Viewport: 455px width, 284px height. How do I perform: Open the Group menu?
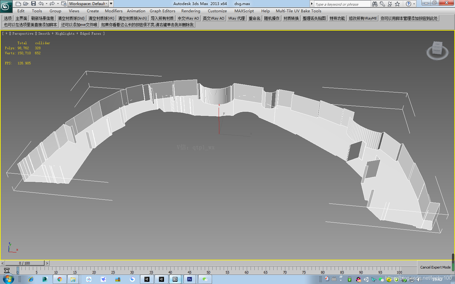tap(55, 11)
